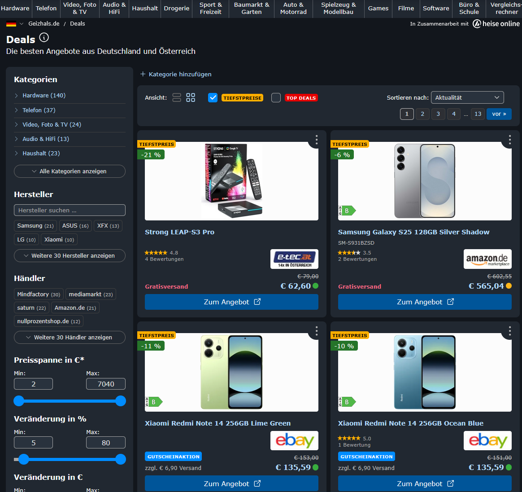Click plus icon next to Kategorie hinzufügen
This screenshot has width=522, height=492.
(x=143, y=74)
